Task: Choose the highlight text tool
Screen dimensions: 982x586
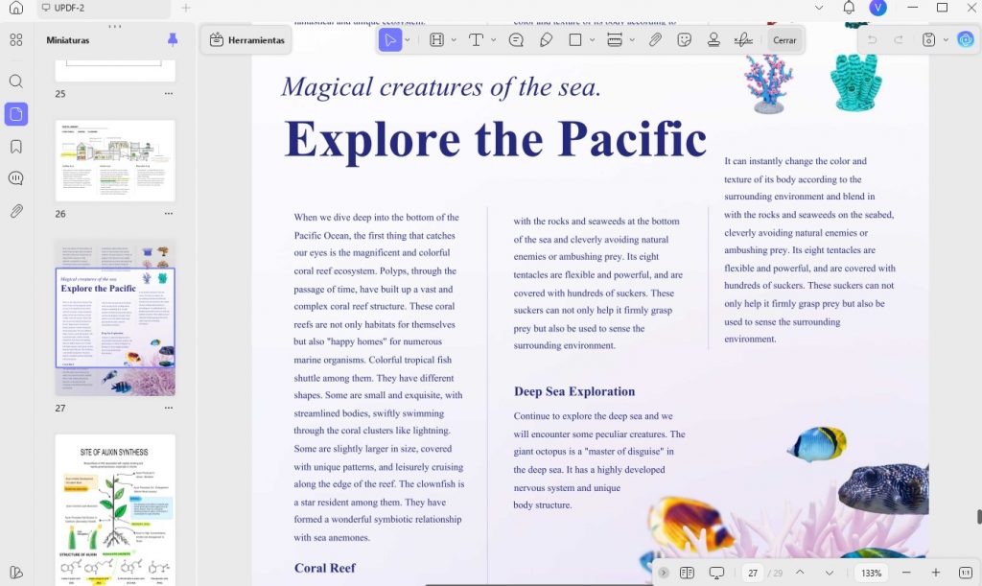Action: click(436, 40)
